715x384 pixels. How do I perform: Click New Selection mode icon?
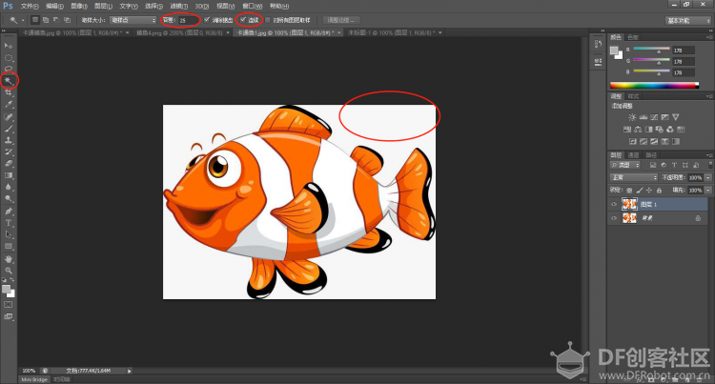(x=35, y=20)
